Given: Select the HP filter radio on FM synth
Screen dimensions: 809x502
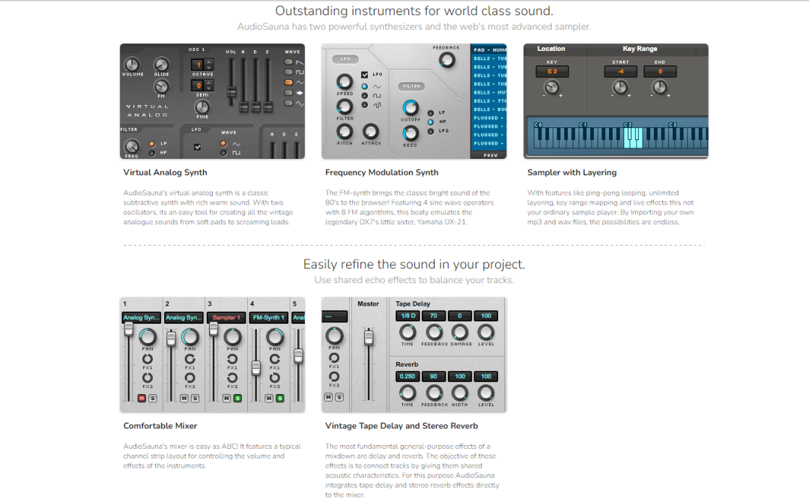Looking at the screenshot, I should 430,121.
